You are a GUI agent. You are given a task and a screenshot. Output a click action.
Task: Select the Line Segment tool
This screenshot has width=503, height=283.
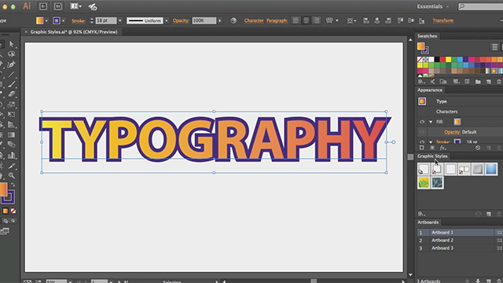12,75
